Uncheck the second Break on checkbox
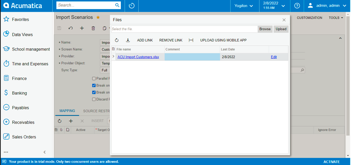Viewport: 351px width, 165px height. coord(94,92)
